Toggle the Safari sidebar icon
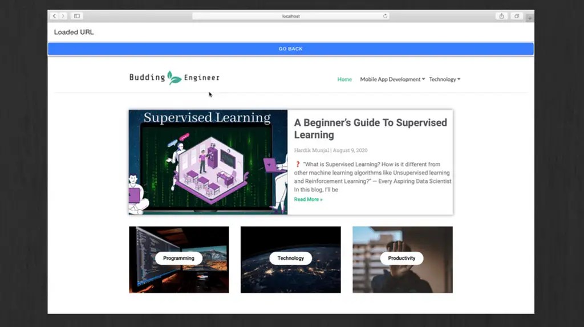This screenshot has height=327, width=584. [x=77, y=16]
